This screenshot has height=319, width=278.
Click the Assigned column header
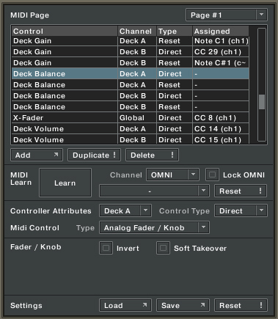click(x=221, y=31)
